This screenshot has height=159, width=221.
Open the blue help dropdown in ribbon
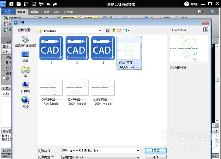[214, 12]
